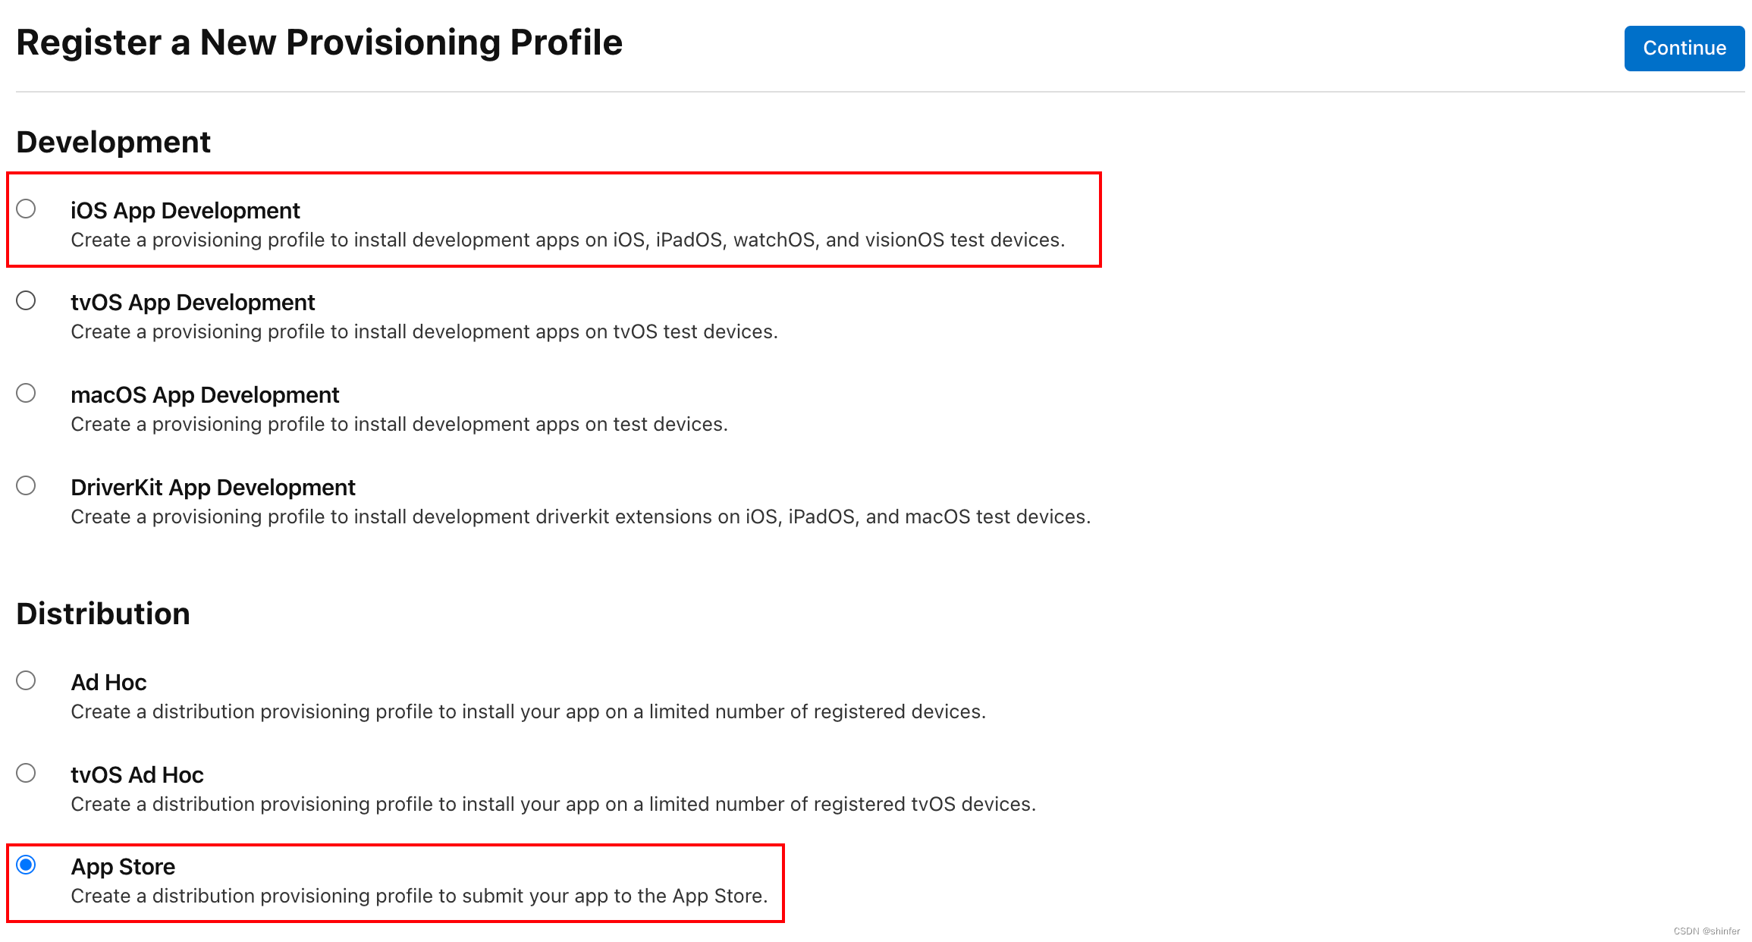Select the App Store distribution option

pyautogui.click(x=27, y=864)
